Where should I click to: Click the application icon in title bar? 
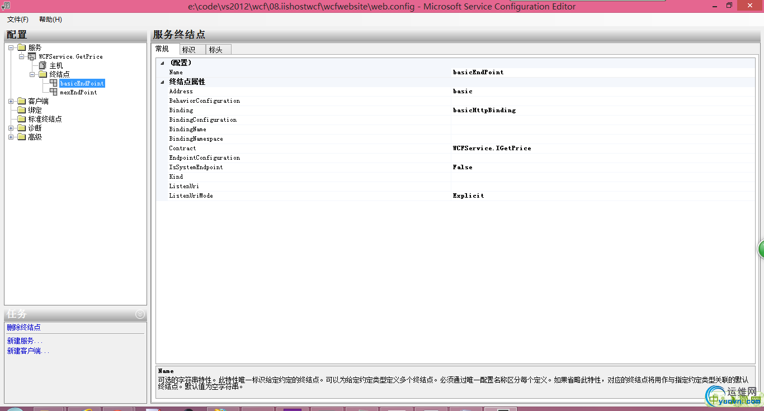pyautogui.click(x=5, y=6)
